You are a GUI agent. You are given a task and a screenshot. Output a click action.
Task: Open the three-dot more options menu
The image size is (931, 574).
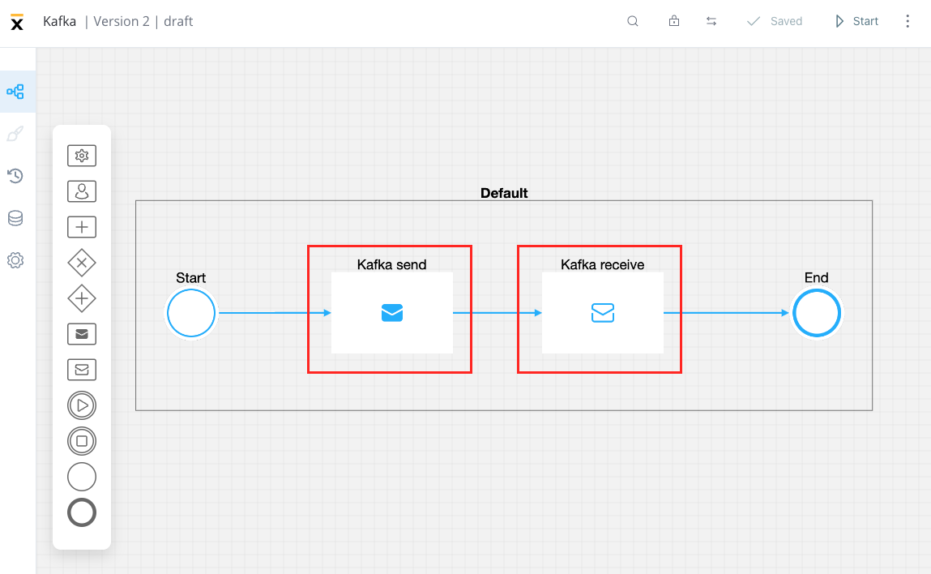908,21
